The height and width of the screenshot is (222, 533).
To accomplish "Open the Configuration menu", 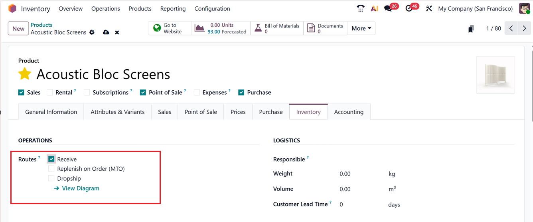I will coord(212,8).
